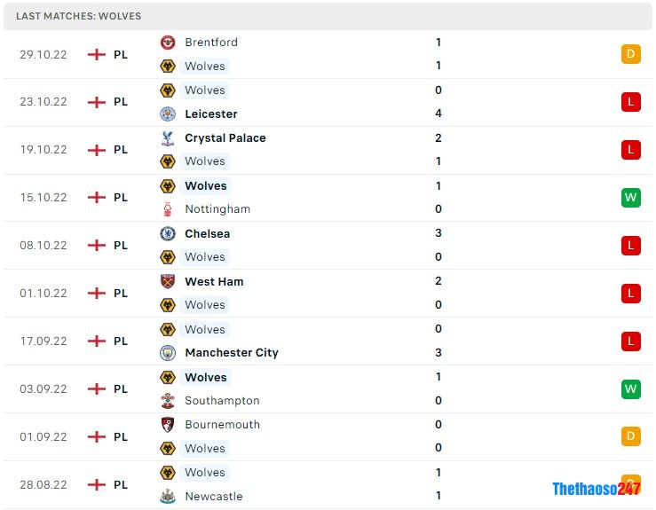The width and height of the screenshot is (656, 510).
Task: Open the Southampton team link
Action: 222,401
